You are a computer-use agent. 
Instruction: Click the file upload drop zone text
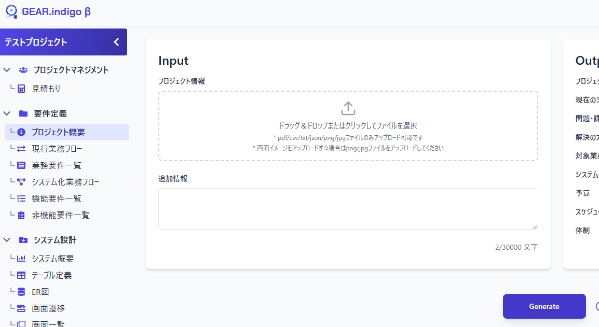click(x=348, y=125)
